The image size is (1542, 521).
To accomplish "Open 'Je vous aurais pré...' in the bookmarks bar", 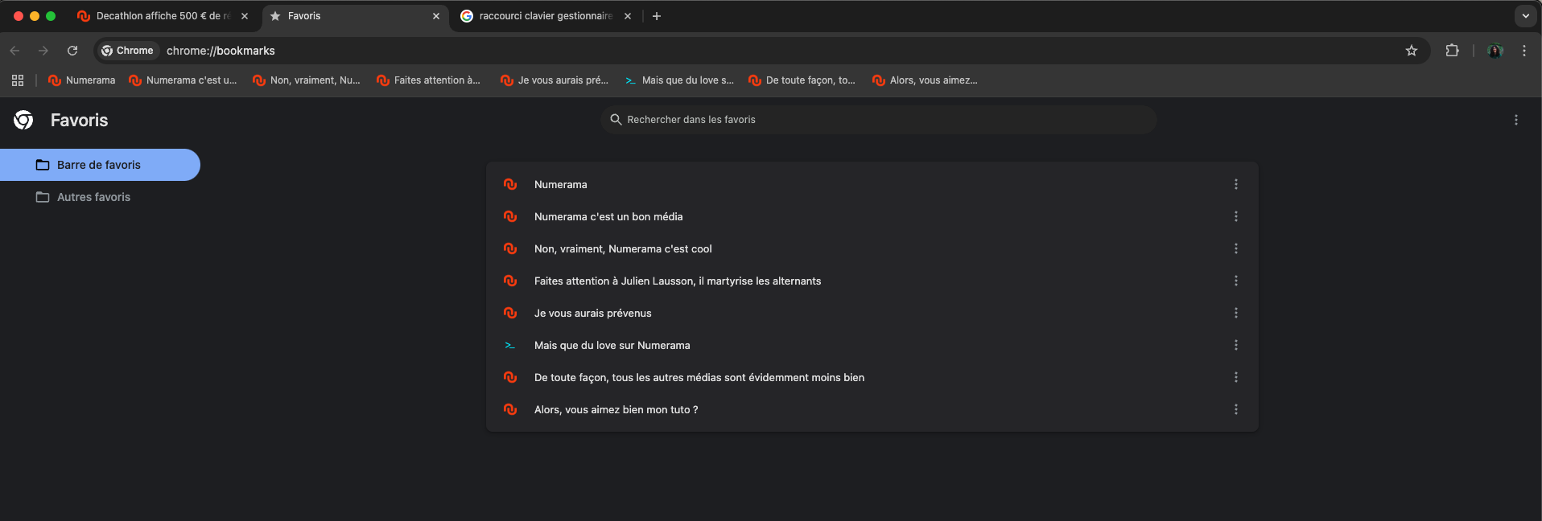I will tap(555, 80).
